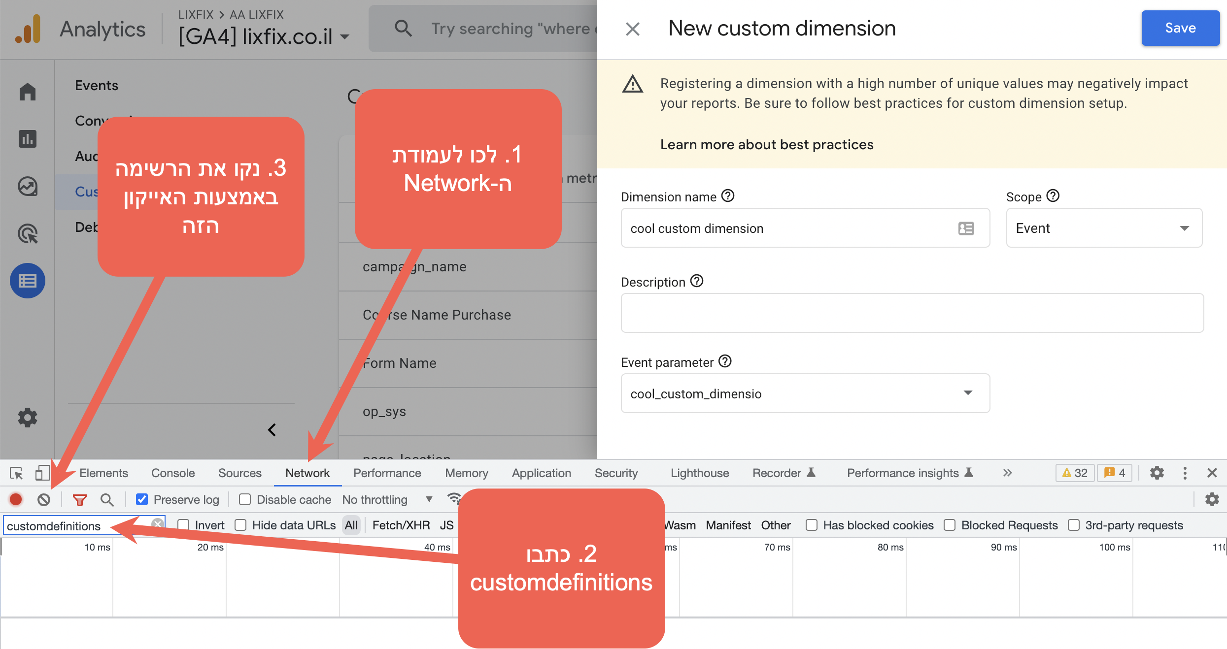The height and width of the screenshot is (649, 1227).
Task: Open the property selector [GA4] lixfix.co.il
Action: click(264, 36)
